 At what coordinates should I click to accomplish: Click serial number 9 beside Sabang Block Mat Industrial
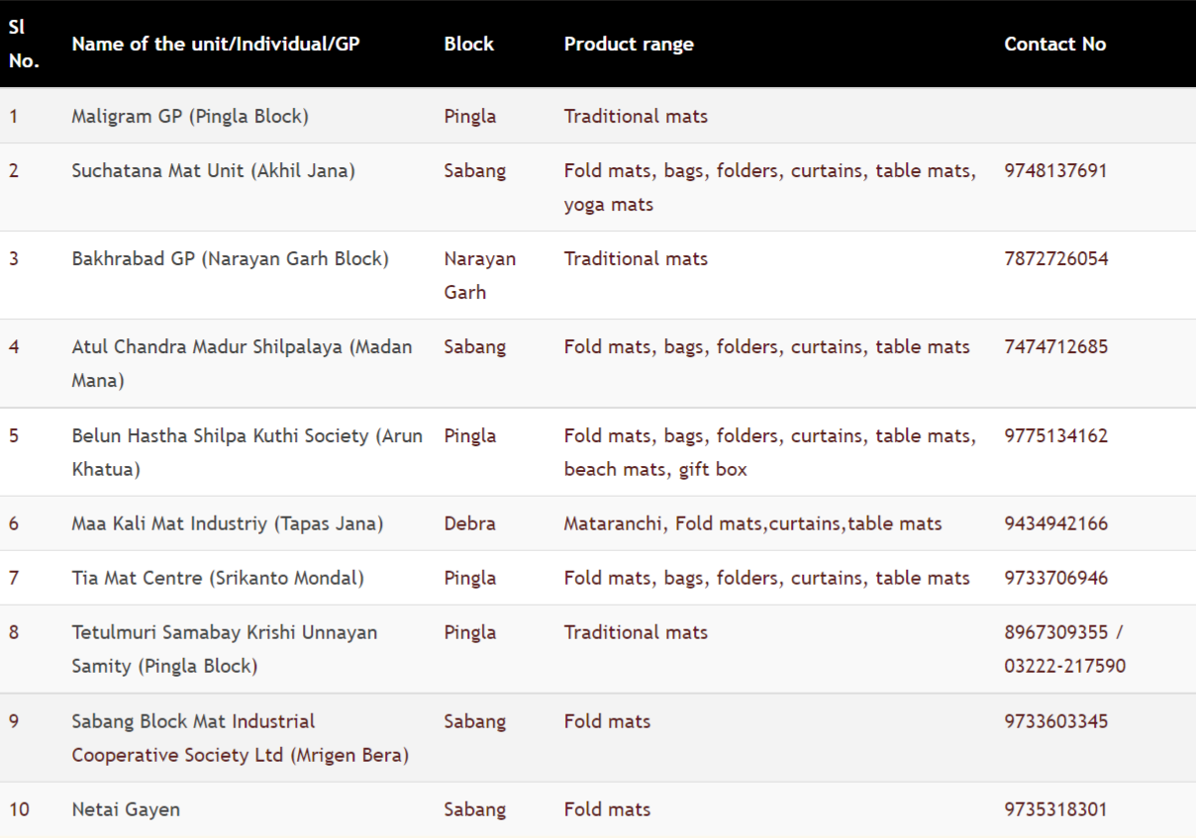tap(14, 720)
